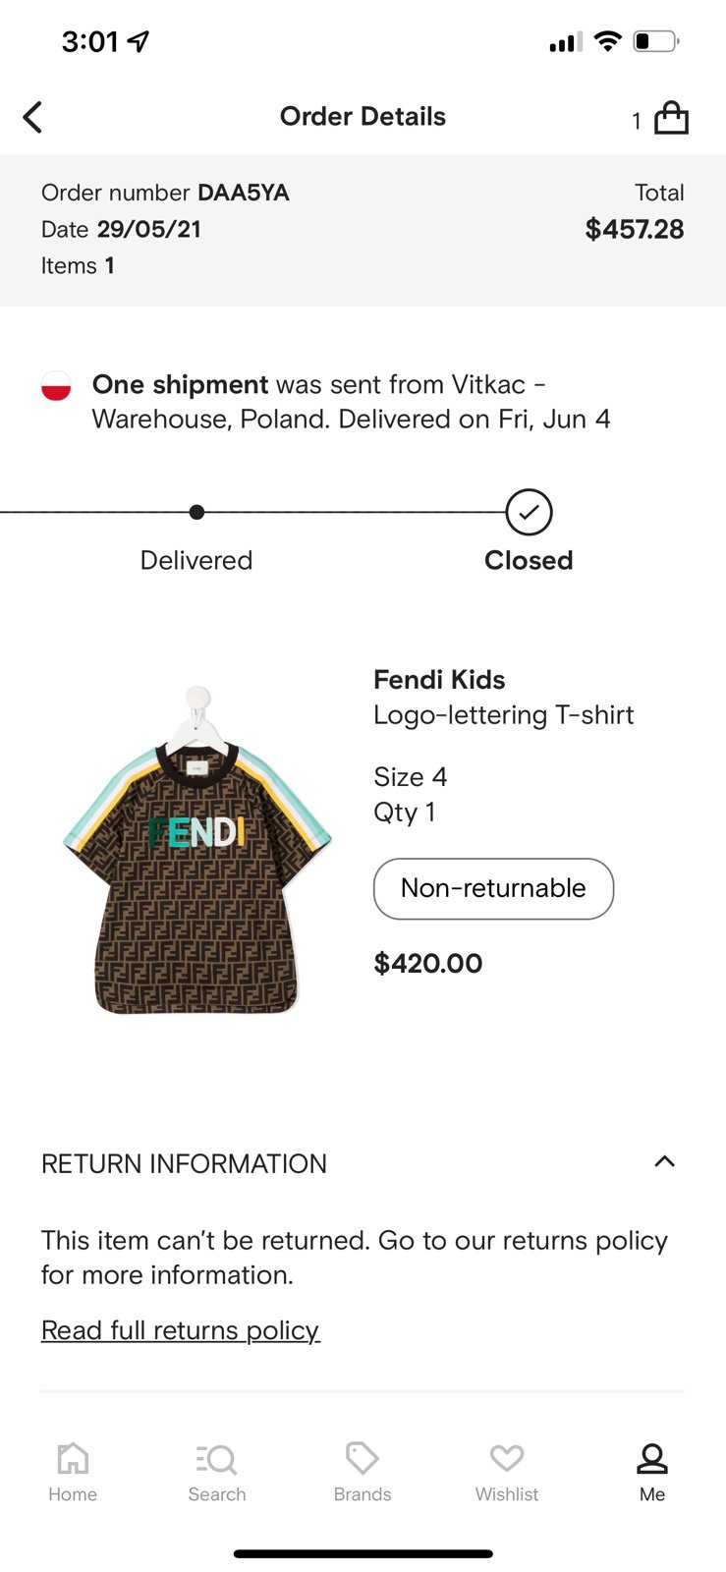726x1572 pixels.
Task: Tap the Delivered progress dot
Action: pyautogui.click(x=196, y=512)
